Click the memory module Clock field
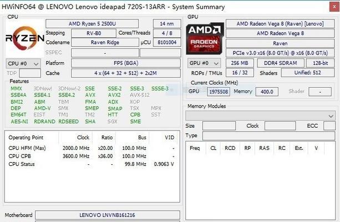This screenshot has width=340, height=222. click(280, 126)
